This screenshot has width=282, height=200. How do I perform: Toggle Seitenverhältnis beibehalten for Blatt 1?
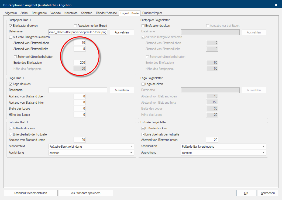click(x=15, y=57)
